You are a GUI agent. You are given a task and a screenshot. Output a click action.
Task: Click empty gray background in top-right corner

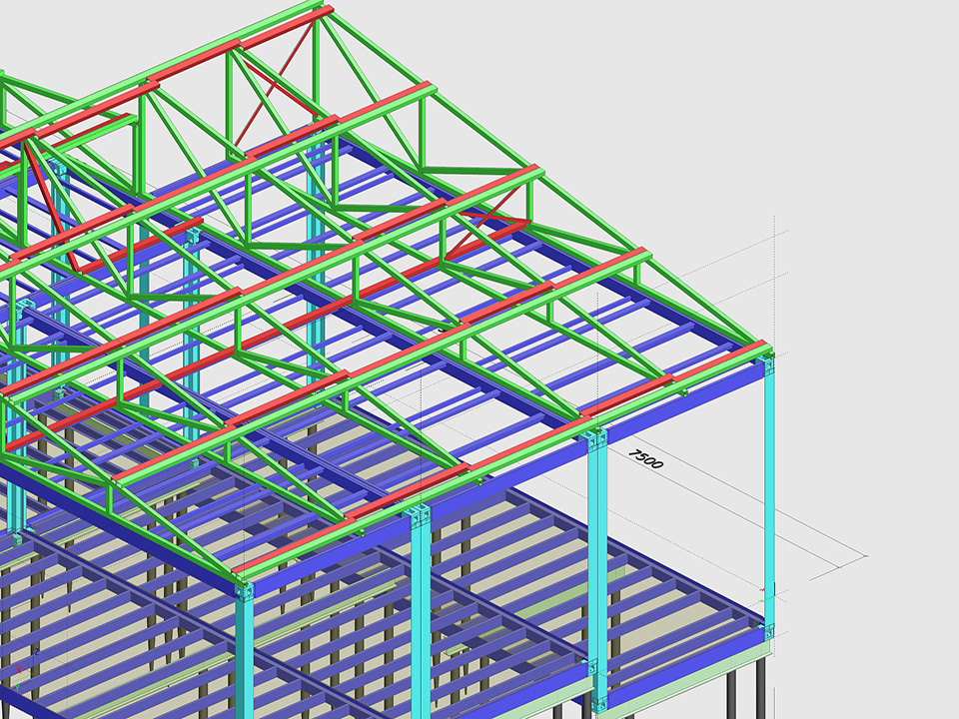tap(879, 60)
